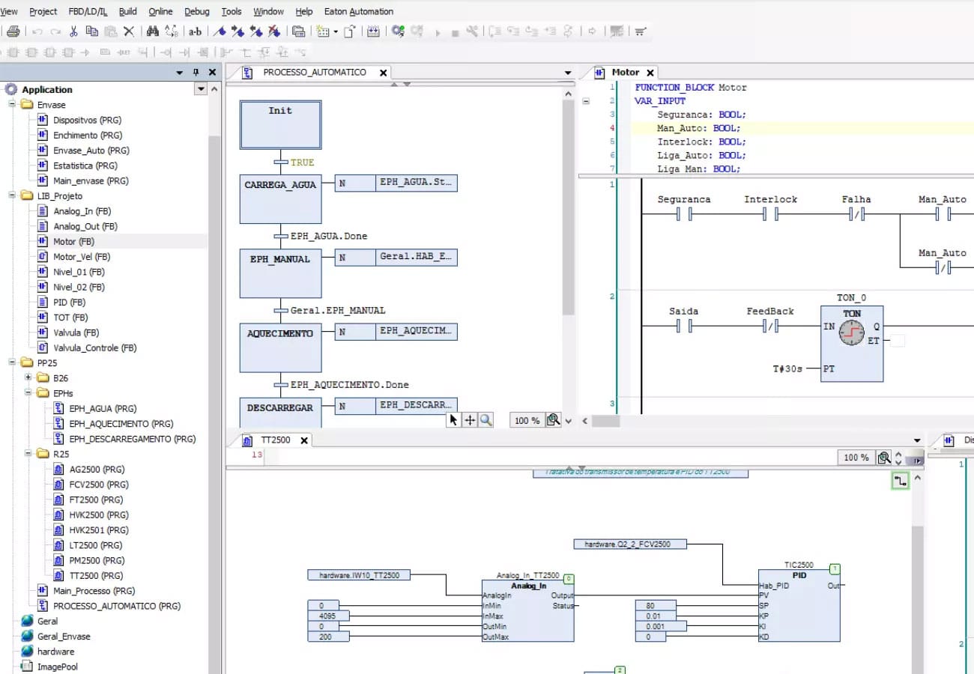Click the Print icon in the toolbar
Image resolution: width=974 pixels, height=674 pixels.
coord(13,31)
